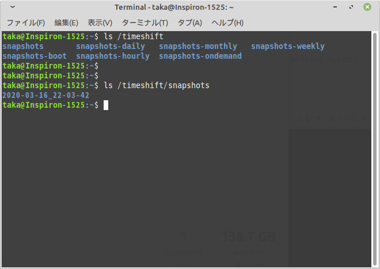Maximize the Terminal window
This screenshot has width=380, height=269.
[x=351, y=7]
